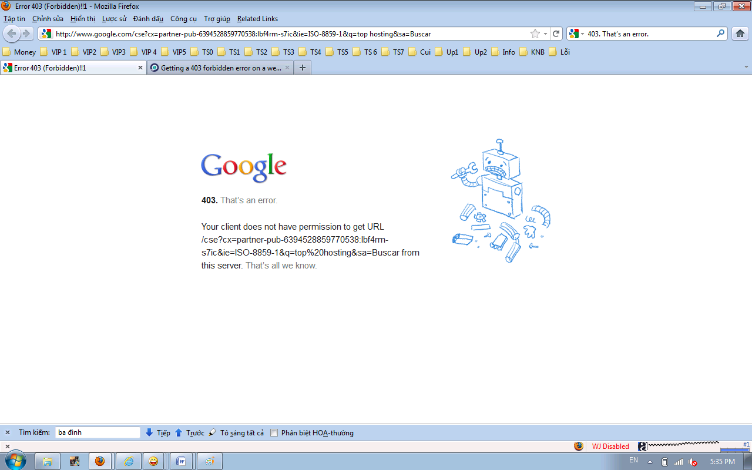Click the Home button in the toolbar
Viewport: 752px width, 470px height.
coord(741,33)
